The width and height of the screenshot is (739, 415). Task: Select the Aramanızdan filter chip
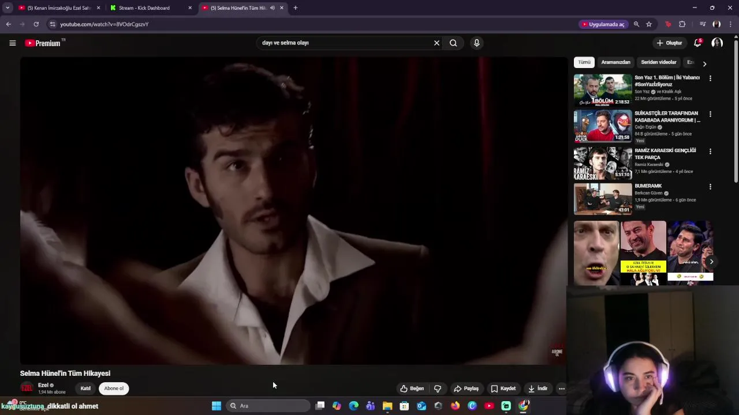click(x=615, y=62)
